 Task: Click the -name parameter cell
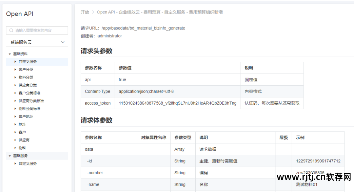109,184
